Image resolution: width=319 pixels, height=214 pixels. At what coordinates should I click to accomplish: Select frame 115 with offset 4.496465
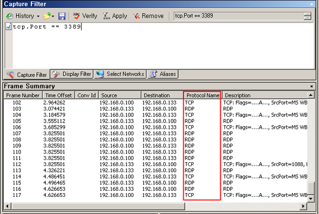coord(156,183)
